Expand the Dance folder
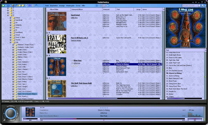 [10, 18]
